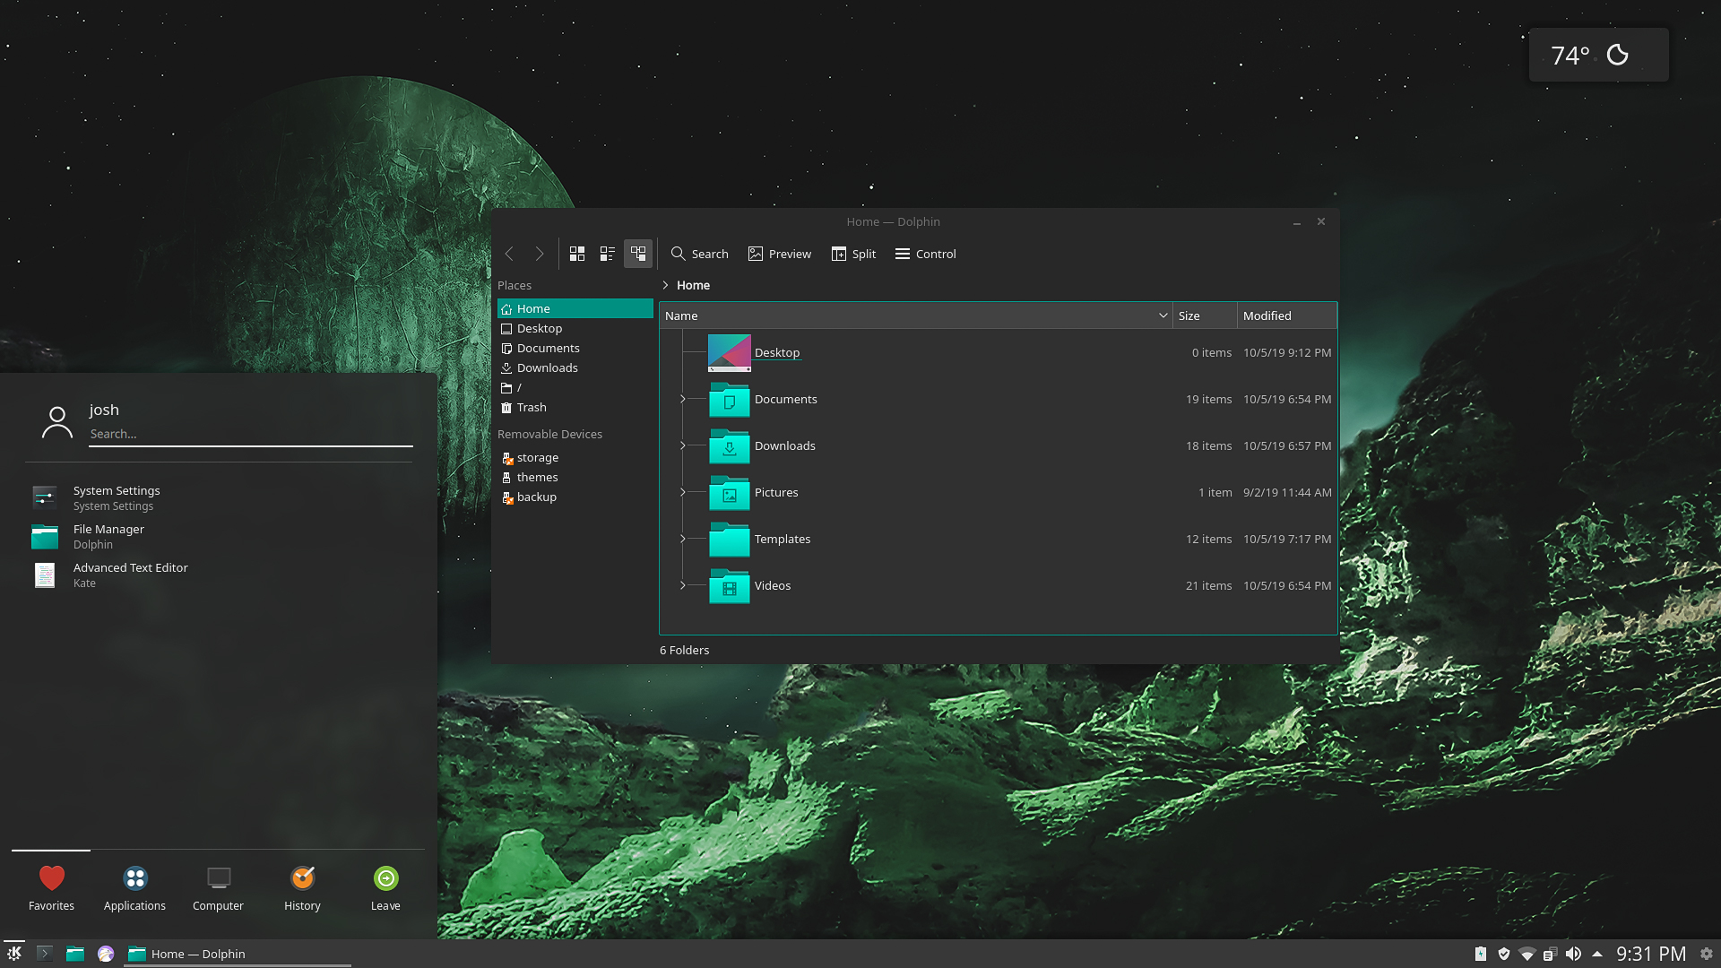Expand the Documents folder tree
Viewport: 1721px width, 968px height.
tap(683, 400)
